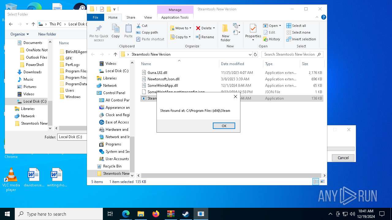Open Microsoft Edge from the taskbar

point(126,214)
